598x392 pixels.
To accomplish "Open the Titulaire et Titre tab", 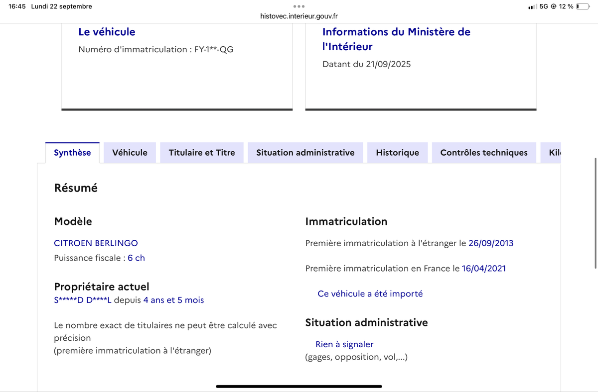I will [x=201, y=152].
